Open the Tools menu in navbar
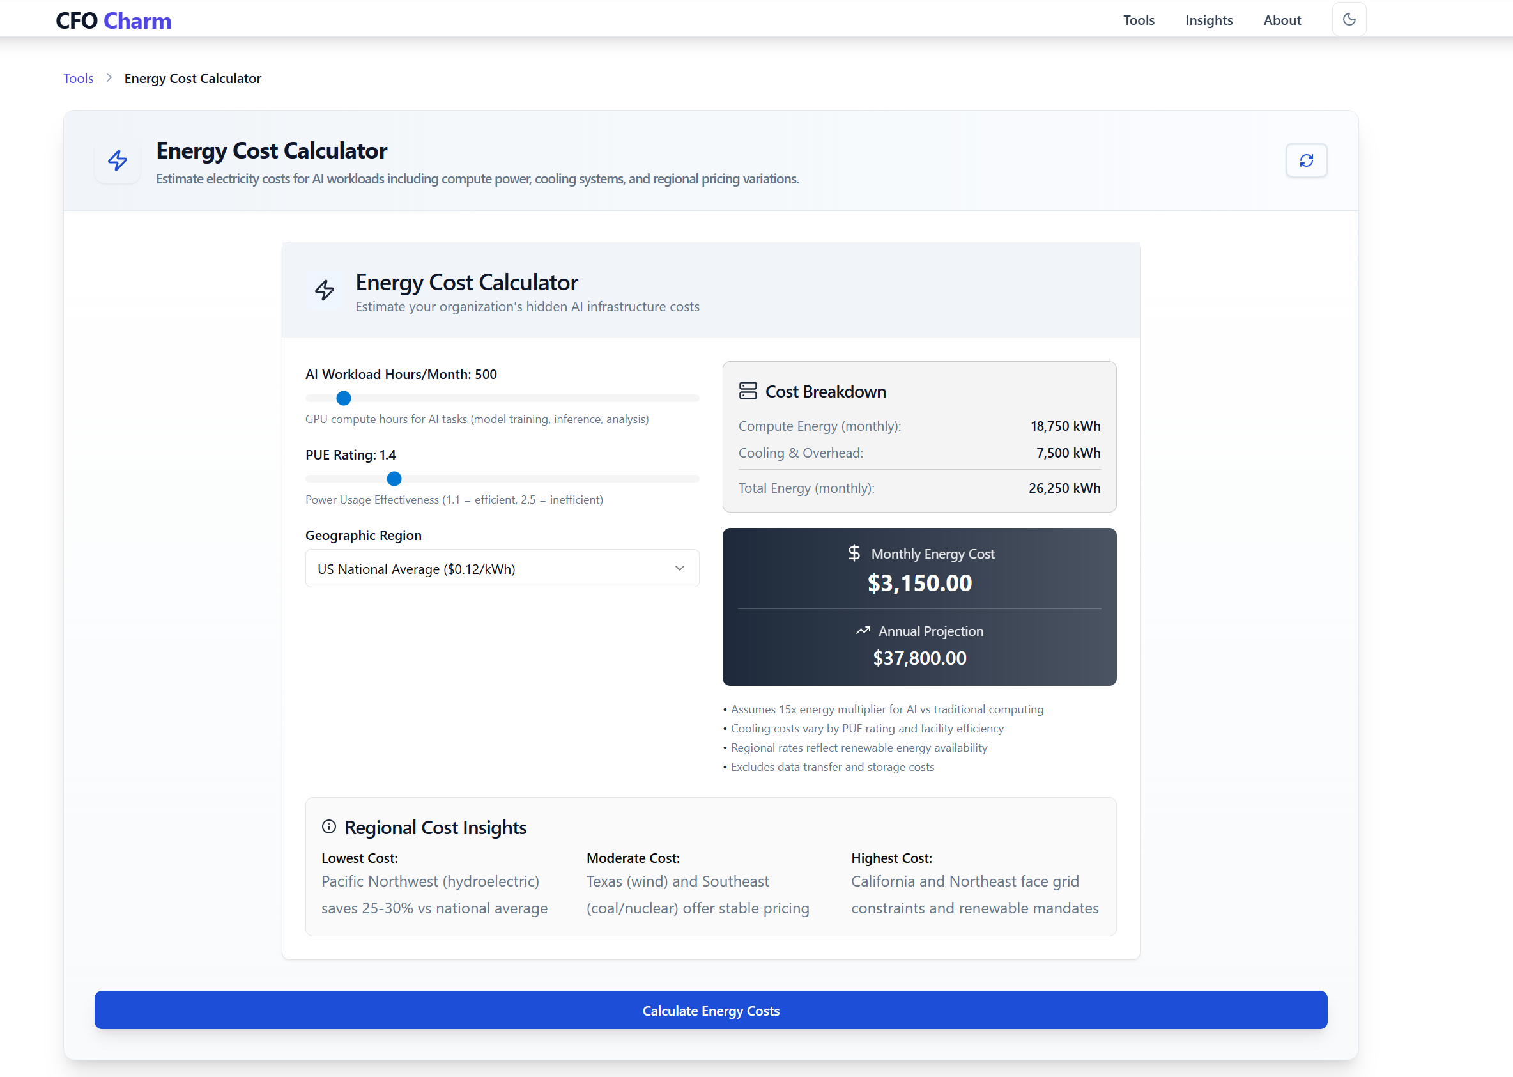Screen dimensions: 1513x1077 point(1138,20)
